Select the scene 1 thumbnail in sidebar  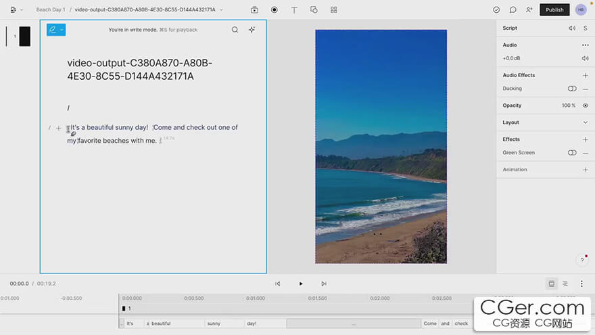[x=24, y=37]
